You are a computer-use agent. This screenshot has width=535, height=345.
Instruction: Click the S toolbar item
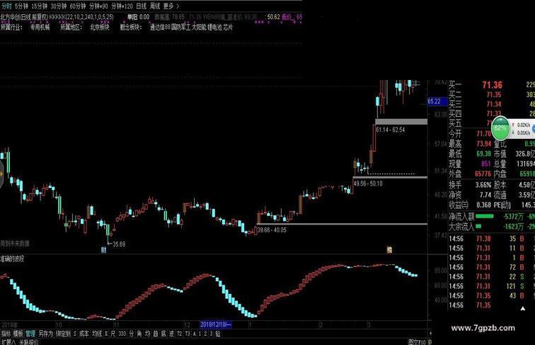75,334
